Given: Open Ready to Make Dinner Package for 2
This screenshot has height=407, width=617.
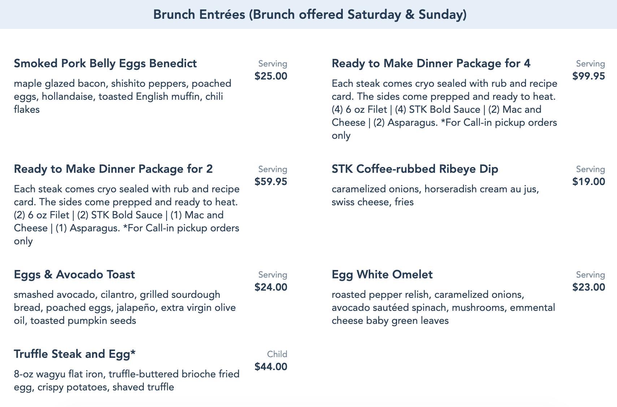Looking at the screenshot, I should pos(113,169).
